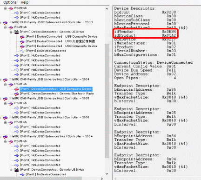Click device icon of highlighted USB Composite Device

coord(16,89)
